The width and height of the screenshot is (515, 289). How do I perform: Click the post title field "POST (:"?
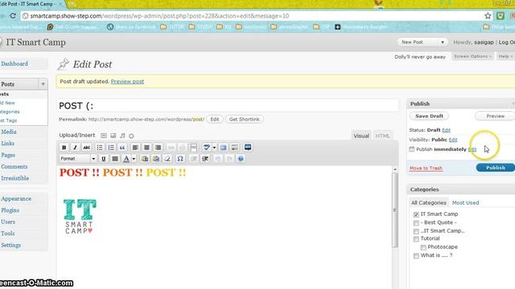point(229,106)
